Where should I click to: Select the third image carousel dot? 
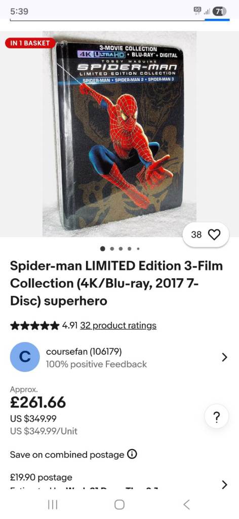(x=121, y=248)
